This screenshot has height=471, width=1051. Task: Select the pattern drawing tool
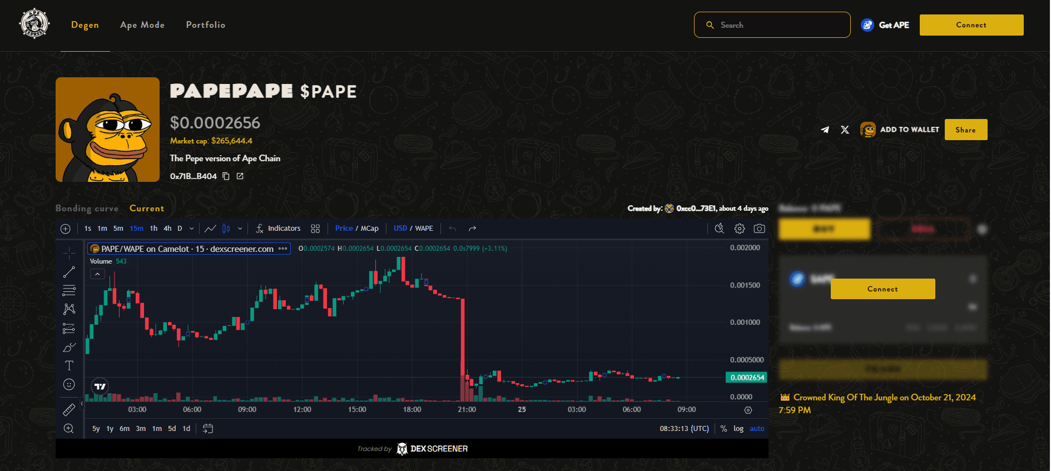pos(69,309)
